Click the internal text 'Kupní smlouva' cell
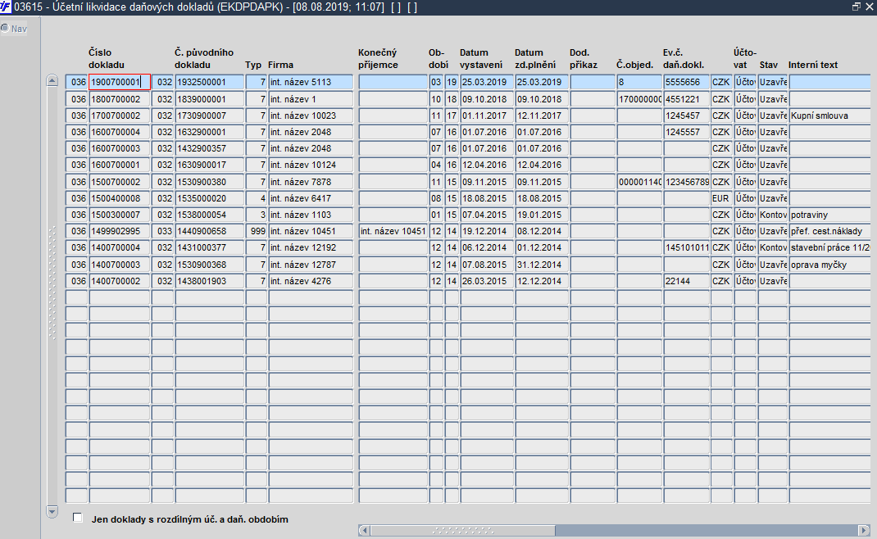 coord(830,115)
